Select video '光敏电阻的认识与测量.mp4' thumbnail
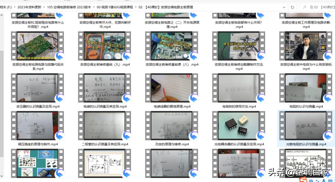This screenshot has width=335, height=182. pos(306,126)
